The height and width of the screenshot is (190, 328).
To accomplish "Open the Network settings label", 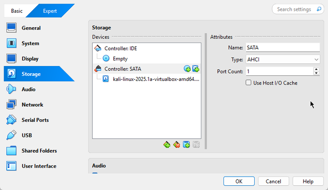I will pos(32,104).
